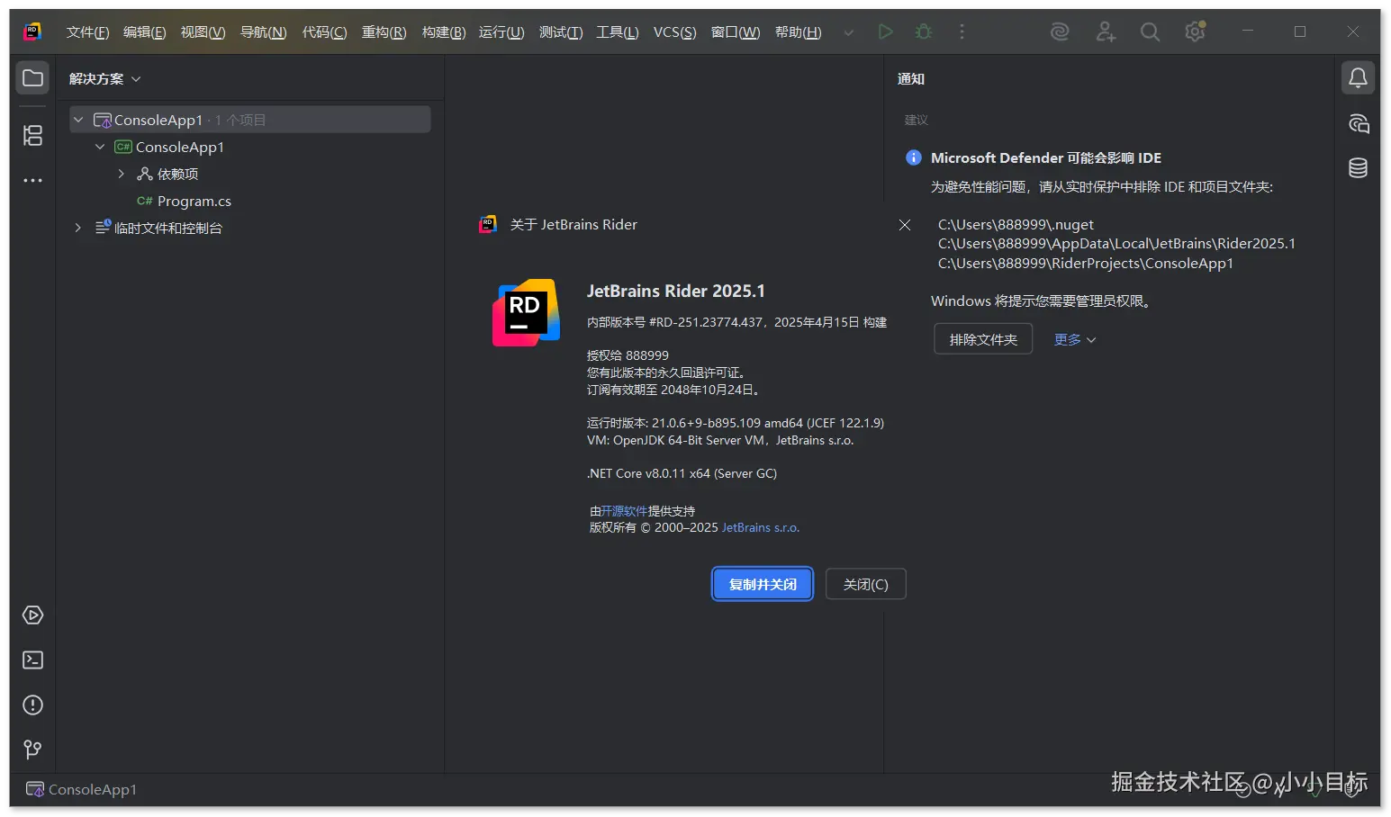The height and width of the screenshot is (817, 1391).
Task: Open the 帮助(H) menu
Action: [799, 32]
